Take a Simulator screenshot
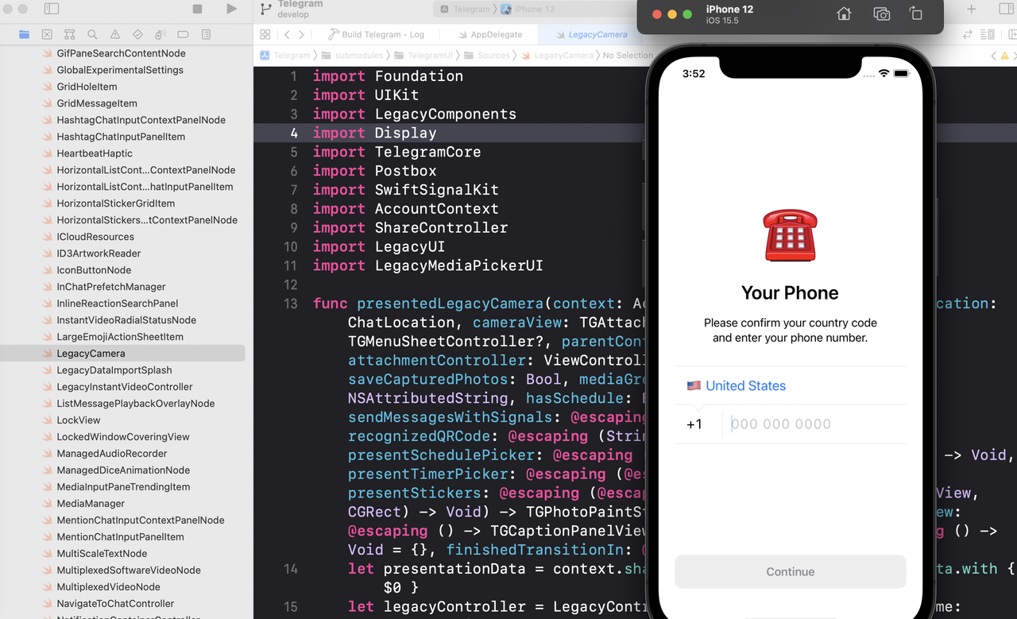 pyautogui.click(x=881, y=14)
